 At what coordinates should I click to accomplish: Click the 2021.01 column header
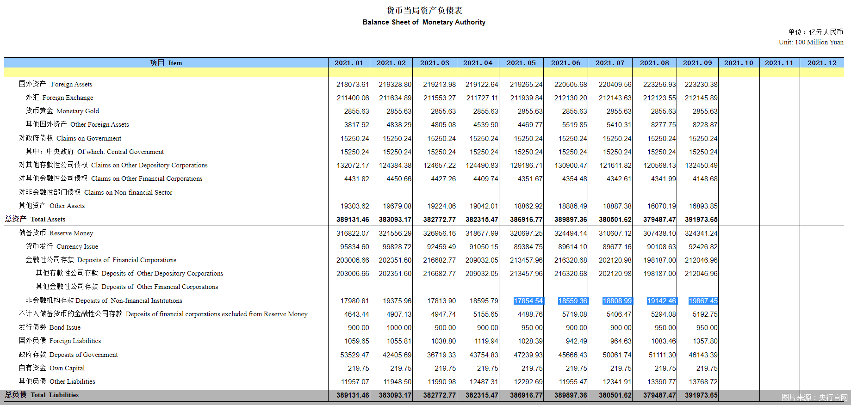pyautogui.click(x=349, y=63)
